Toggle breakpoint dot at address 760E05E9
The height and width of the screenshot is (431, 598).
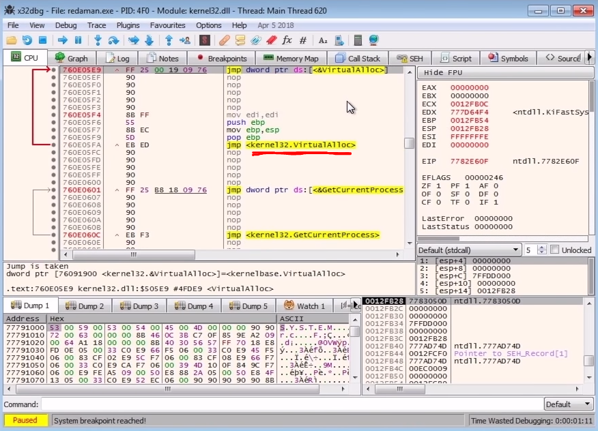54,70
